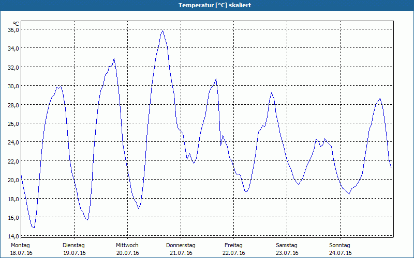Click the 26,0 y-axis value
Image resolution: width=414 pixels, height=258 pixels.
coord(13,123)
